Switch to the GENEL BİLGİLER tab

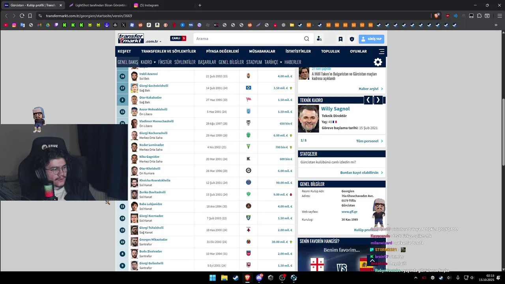[231, 62]
